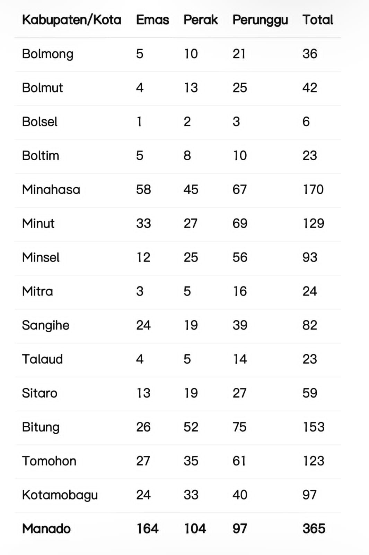
Task: Select the Bolmong row name
Action: coord(48,54)
